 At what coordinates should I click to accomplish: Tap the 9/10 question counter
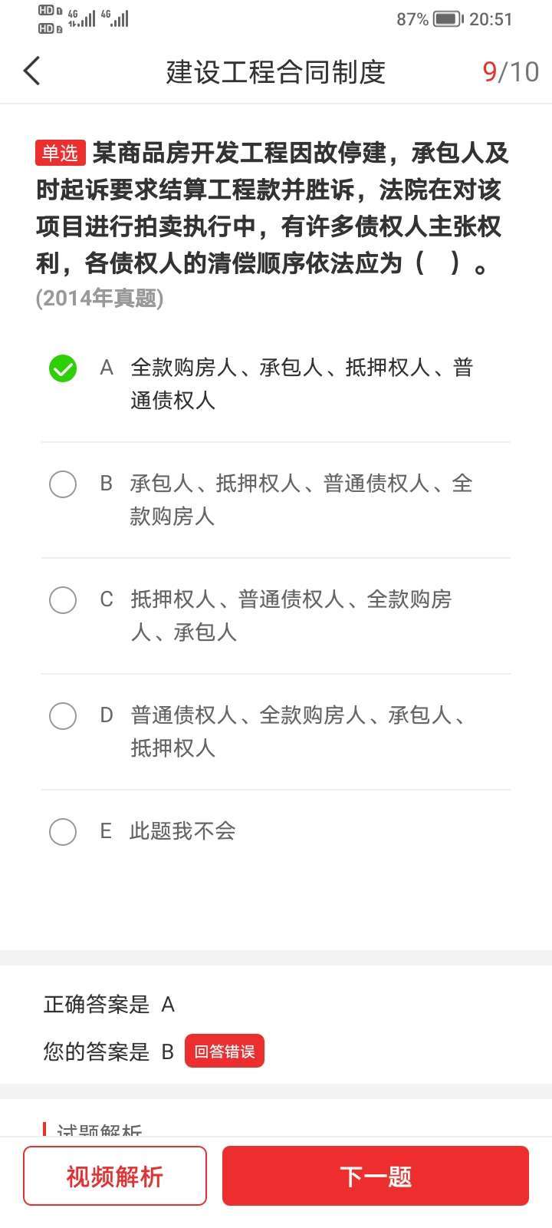[511, 72]
